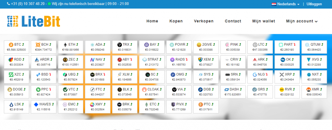Click the ARK coin label
This screenshot has height=130, width=332.
click(261, 60)
